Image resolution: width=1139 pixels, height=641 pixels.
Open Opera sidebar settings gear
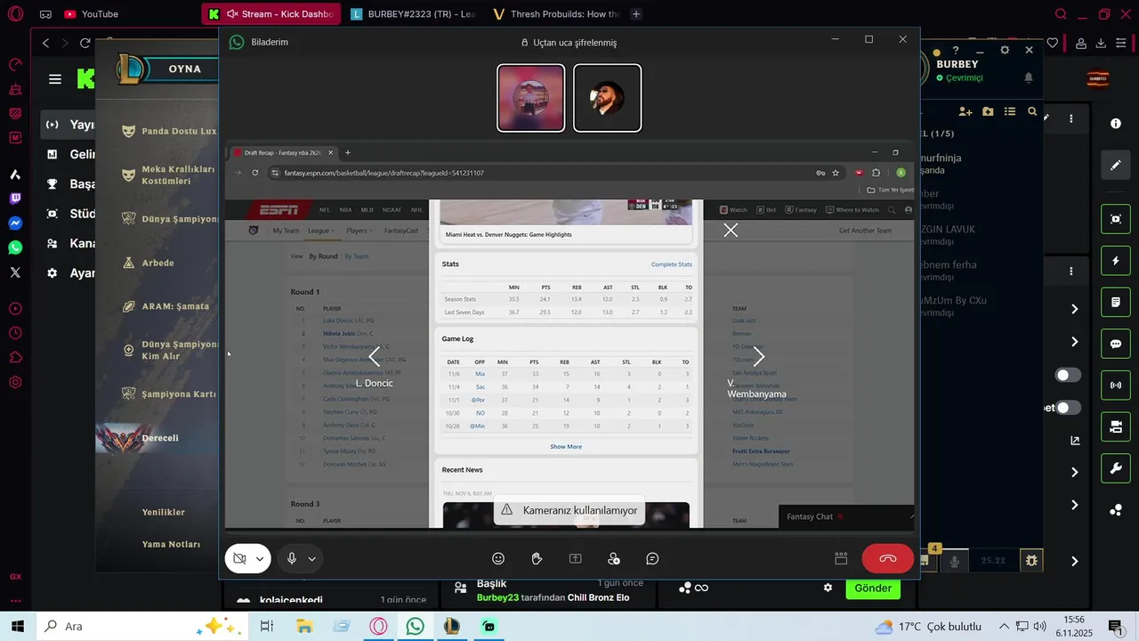(x=15, y=383)
